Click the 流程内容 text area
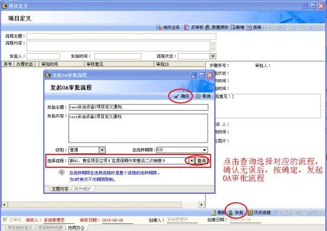This screenshot has height=231, width=327. click(x=119, y=46)
